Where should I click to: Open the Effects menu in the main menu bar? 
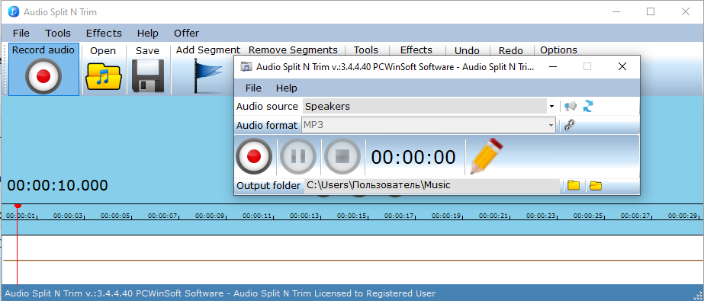click(x=104, y=34)
